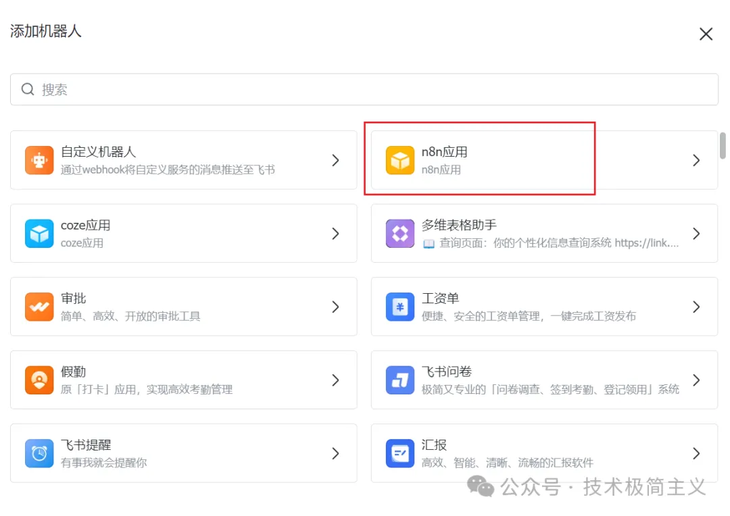Viewport: 730px width, 516px height.
Task: Click gray n8n应用 subtitle under title
Action: click(441, 170)
